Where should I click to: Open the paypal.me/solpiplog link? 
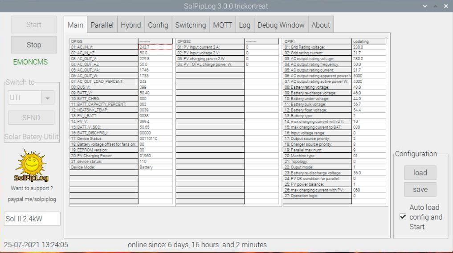click(x=32, y=199)
